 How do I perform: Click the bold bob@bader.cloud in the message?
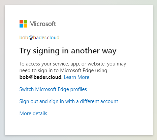(x=40, y=77)
